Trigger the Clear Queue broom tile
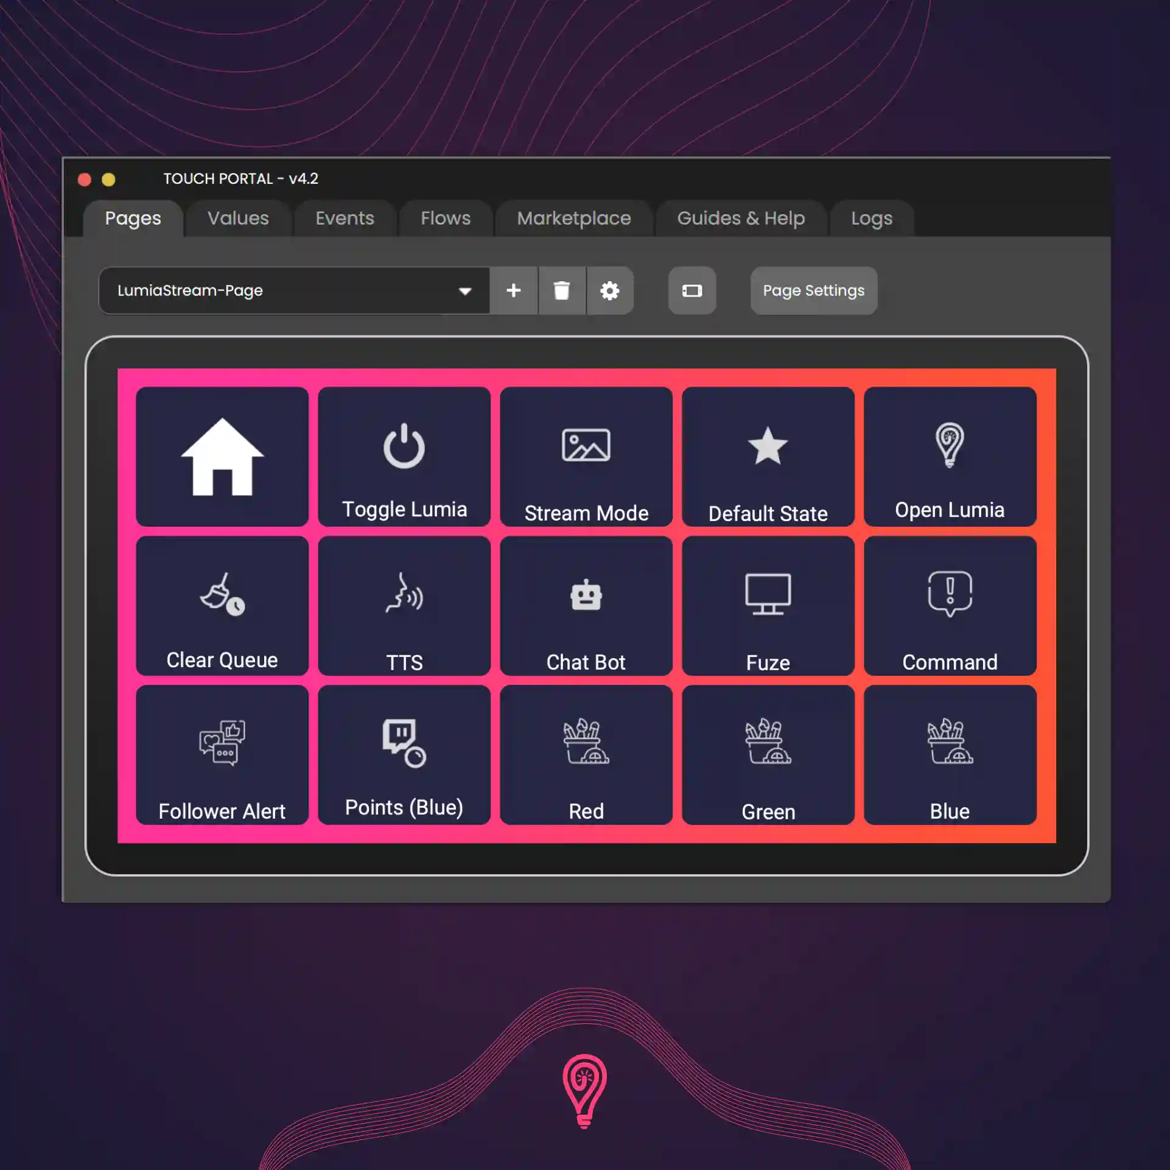The height and width of the screenshot is (1170, 1170). (x=222, y=606)
